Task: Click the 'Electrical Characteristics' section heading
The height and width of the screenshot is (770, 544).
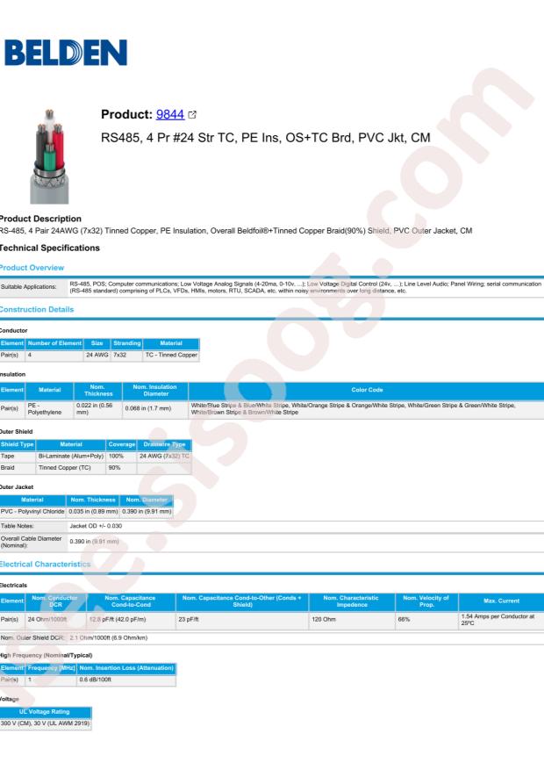Action: 45,565
